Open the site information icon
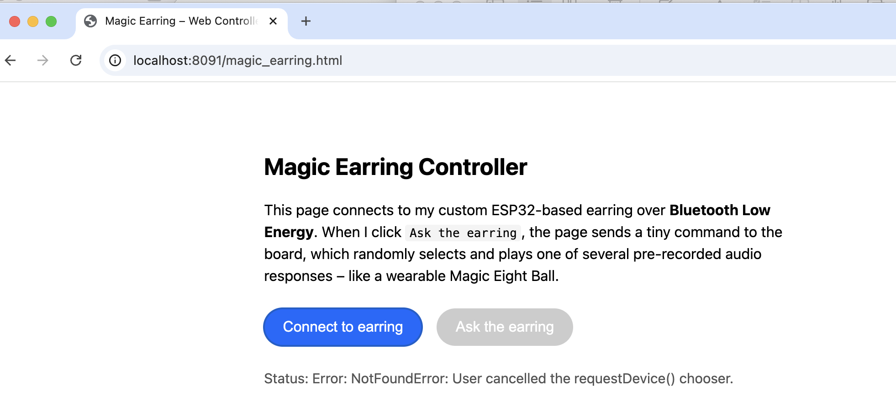The image size is (896, 413). [x=115, y=60]
